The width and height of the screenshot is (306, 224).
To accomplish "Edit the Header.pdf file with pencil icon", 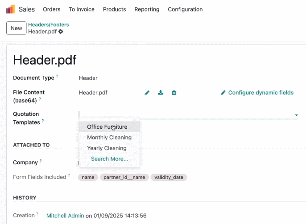I will click(x=147, y=93).
